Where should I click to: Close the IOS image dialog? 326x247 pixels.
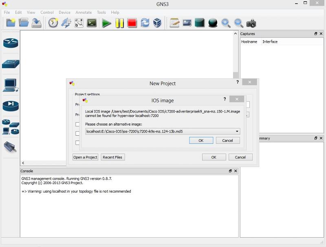coord(237,99)
